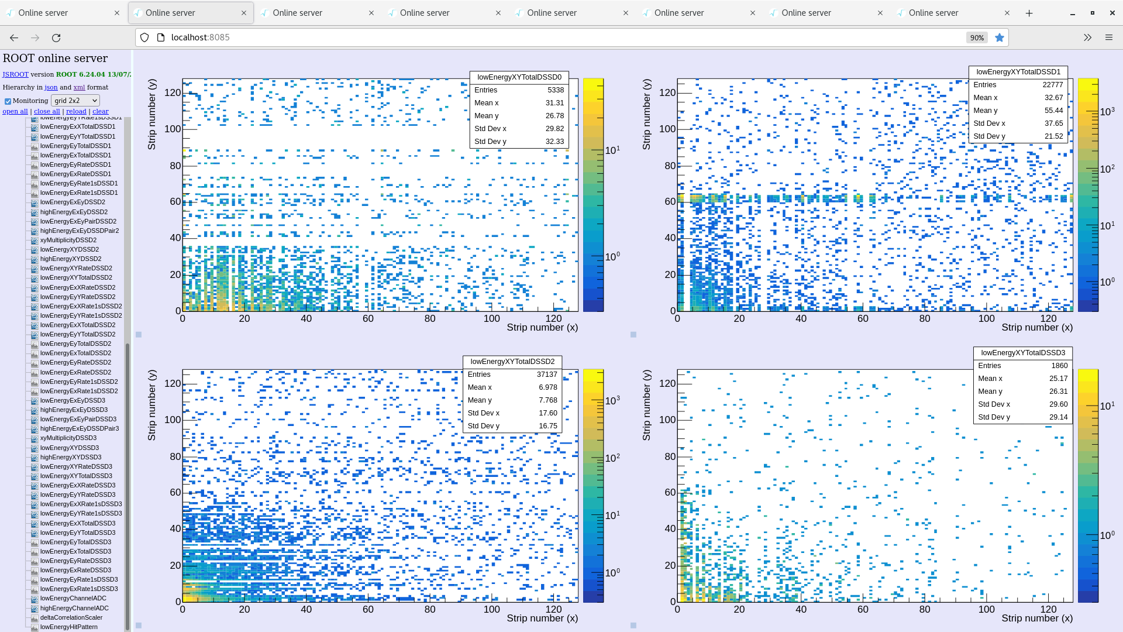
Task: Open highEnergyChannelADC via its histogram icon
Action: pos(35,608)
